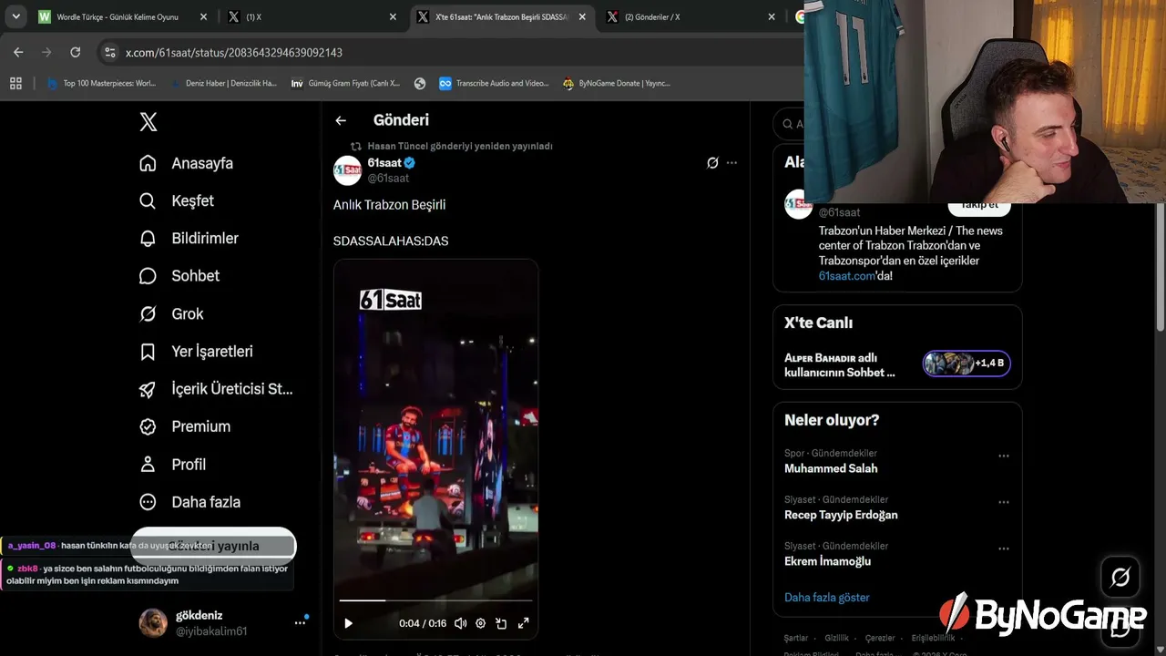Play the 61saat video
1166x656 pixels.
click(348, 623)
